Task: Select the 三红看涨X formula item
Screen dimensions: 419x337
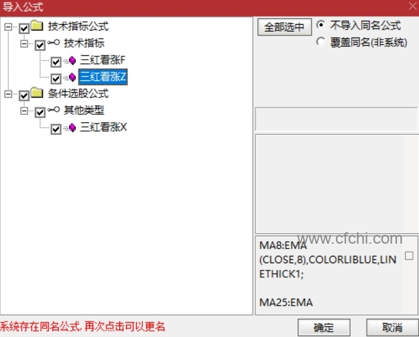Action: (103, 127)
